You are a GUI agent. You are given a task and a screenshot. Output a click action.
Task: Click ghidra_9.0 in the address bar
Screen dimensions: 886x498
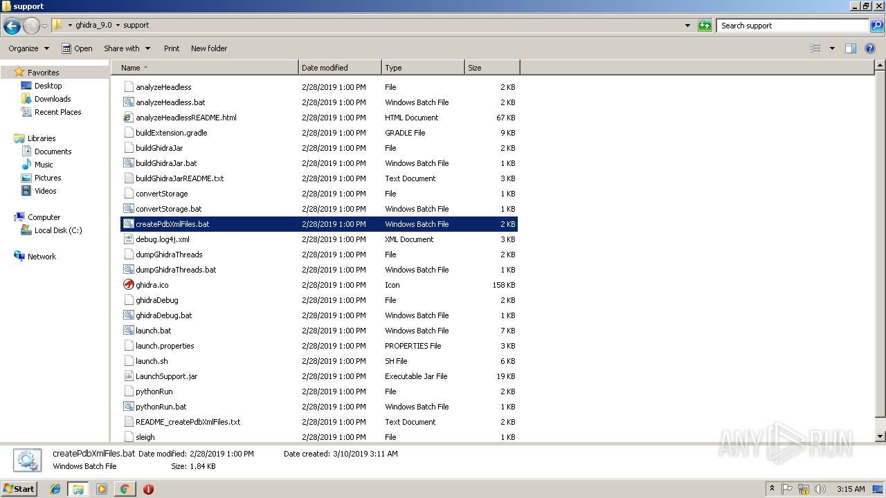93,25
